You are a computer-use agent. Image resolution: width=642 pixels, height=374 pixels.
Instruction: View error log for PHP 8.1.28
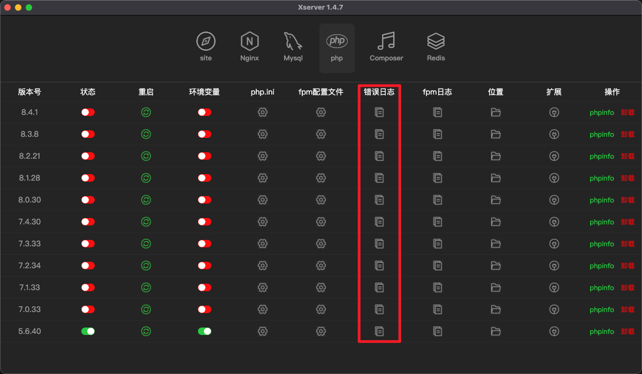click(379, 178)
